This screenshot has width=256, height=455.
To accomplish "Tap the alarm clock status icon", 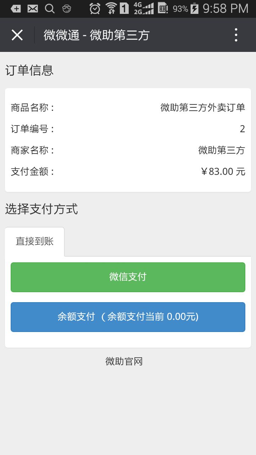I will 95,8.
